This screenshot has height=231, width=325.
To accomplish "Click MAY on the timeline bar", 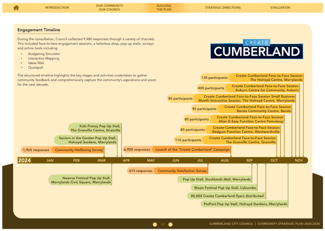I will [x=151, y=160].
